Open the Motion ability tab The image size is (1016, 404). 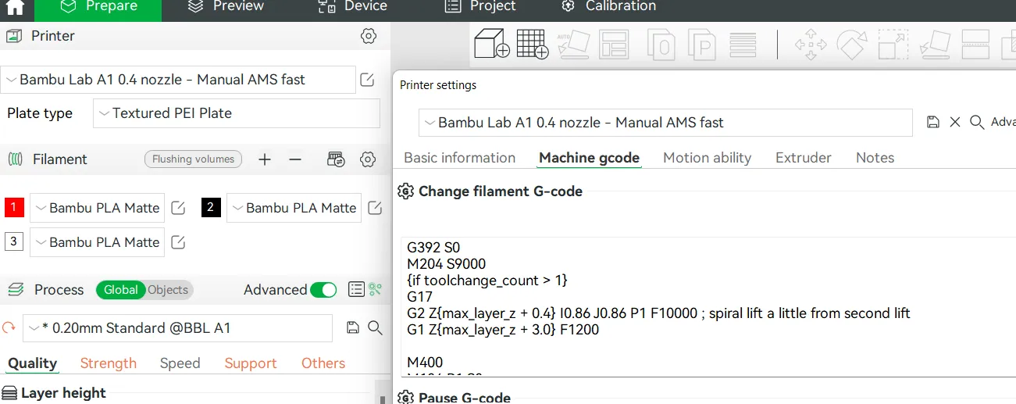click(x=708, y=158)
